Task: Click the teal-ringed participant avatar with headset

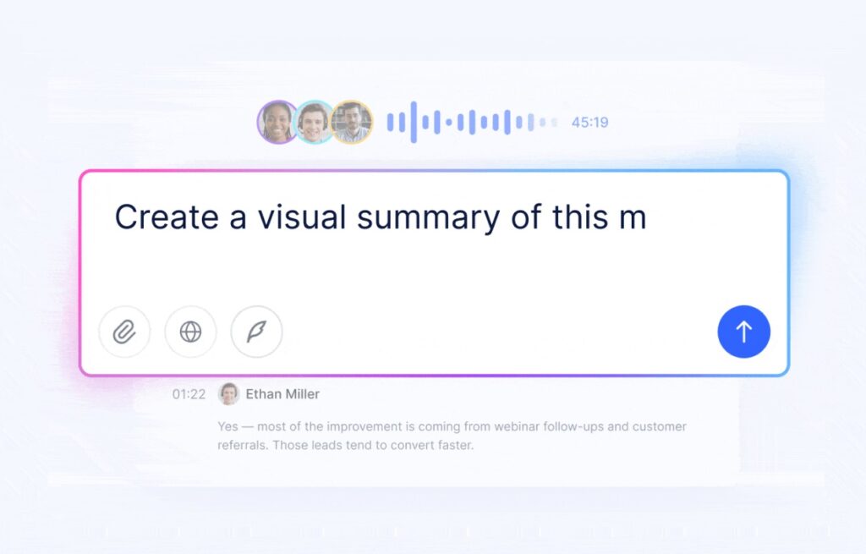Action: pyautogui.click(x=314, y=123)
